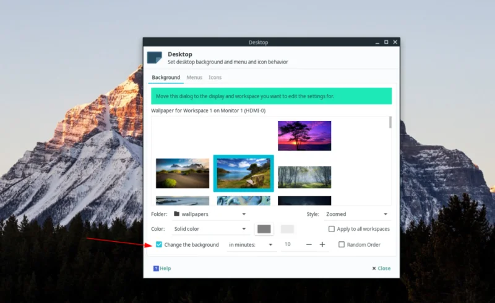The width and height of the screenshot is (495, 303).
Task: Minimize the Desktop settings window
Action: click(377, 42)
